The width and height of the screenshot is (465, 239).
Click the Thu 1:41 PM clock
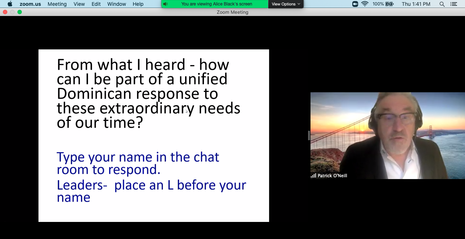(416, 4)
